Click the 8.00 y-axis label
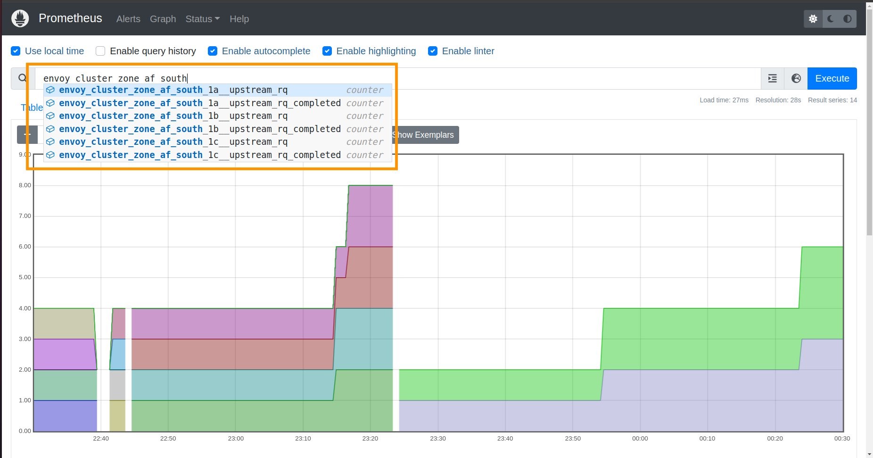 point(25,185)
